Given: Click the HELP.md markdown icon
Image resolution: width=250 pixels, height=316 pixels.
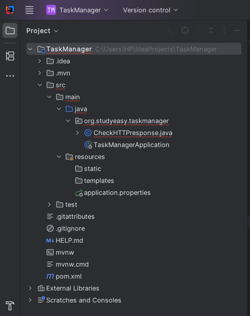Looking at the screenshot, I should click(50, 240).
